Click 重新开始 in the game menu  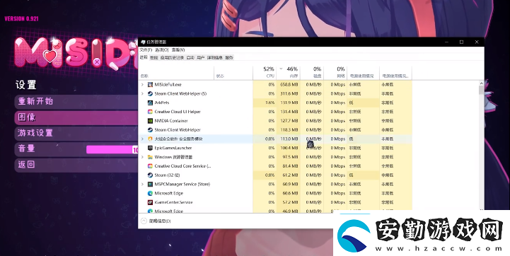[77, 101]
